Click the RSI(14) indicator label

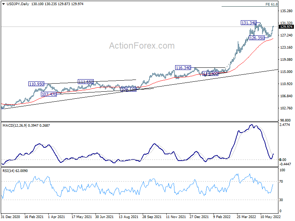(x=9, y=171)
